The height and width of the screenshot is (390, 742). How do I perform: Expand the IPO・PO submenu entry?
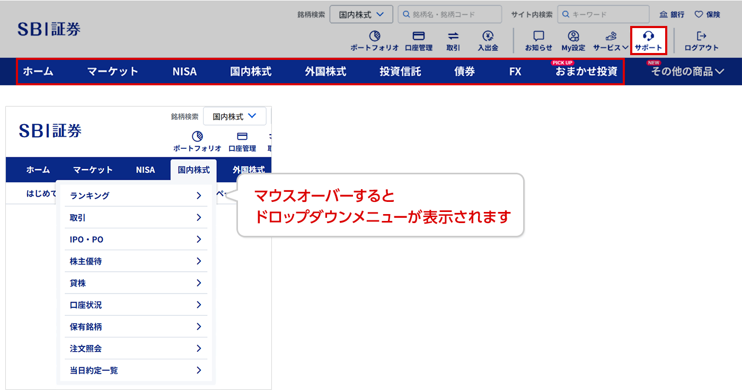pos(136,240)
